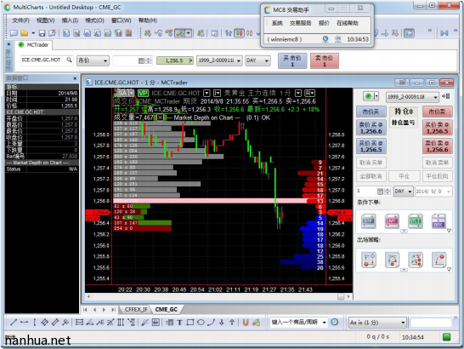Select the trend line drawing tool
Viewport: 464px width, 349px height.
[x=14, y=323]
